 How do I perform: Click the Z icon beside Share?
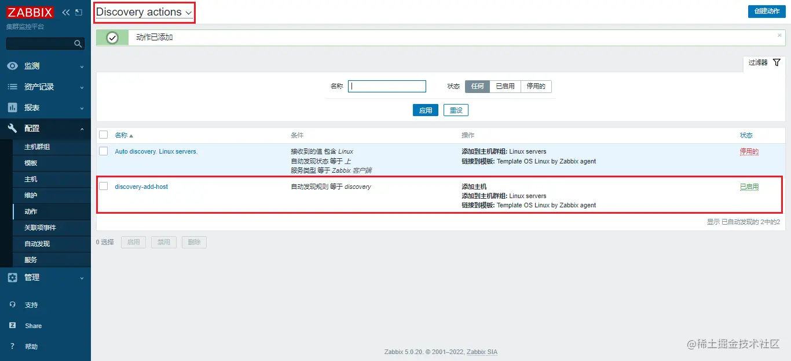point(13,325)
